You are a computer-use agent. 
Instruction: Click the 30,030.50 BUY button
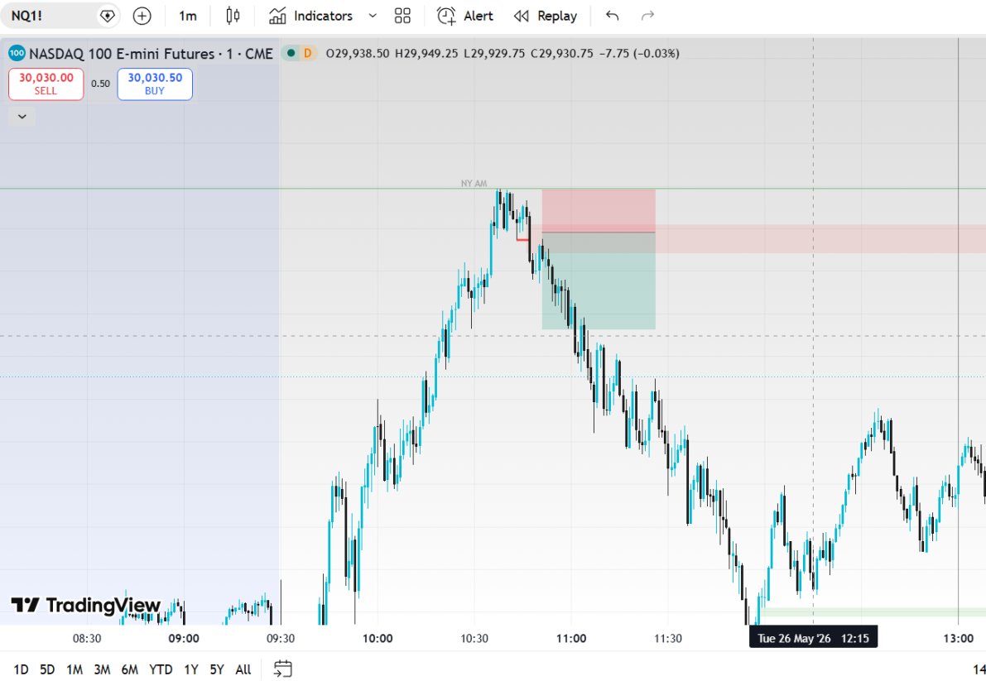click(155, 84)
